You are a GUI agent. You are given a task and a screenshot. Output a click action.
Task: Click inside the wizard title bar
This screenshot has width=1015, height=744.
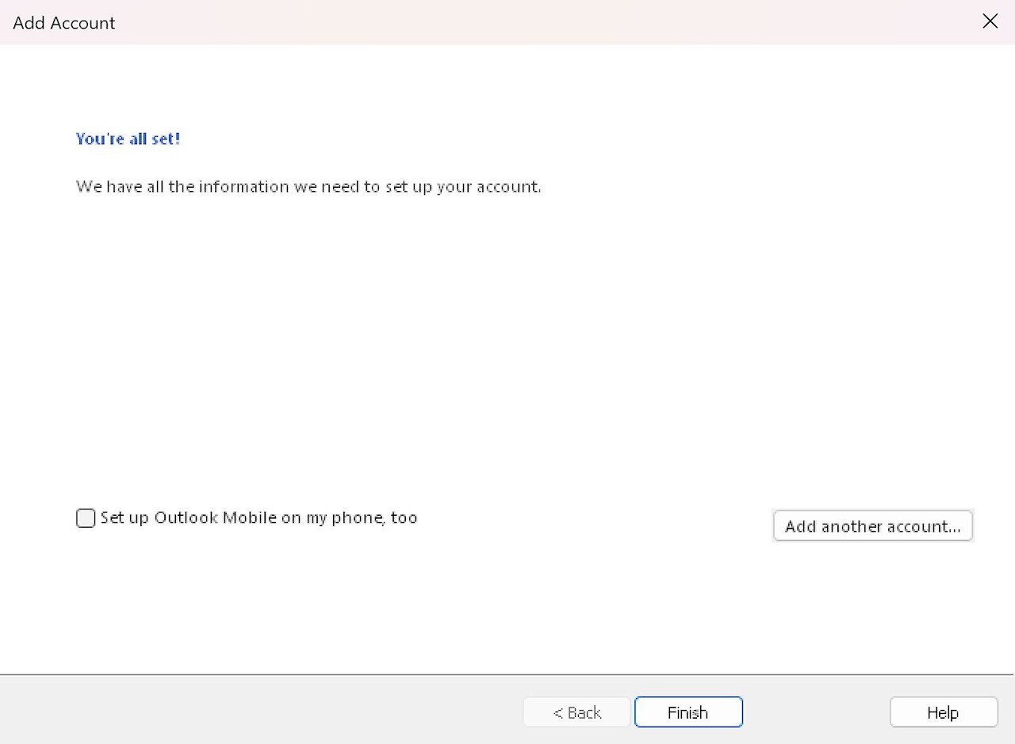point(476,22)
